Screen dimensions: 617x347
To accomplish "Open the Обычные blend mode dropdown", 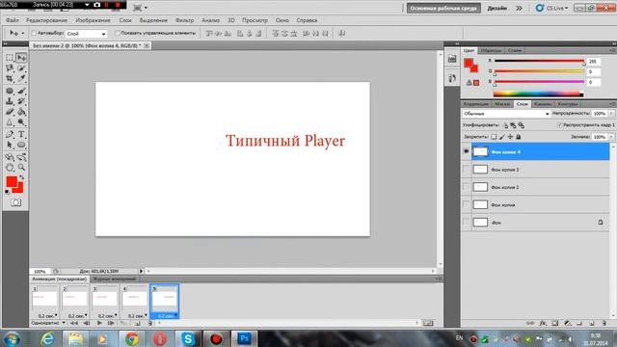I will coord(506,114).
